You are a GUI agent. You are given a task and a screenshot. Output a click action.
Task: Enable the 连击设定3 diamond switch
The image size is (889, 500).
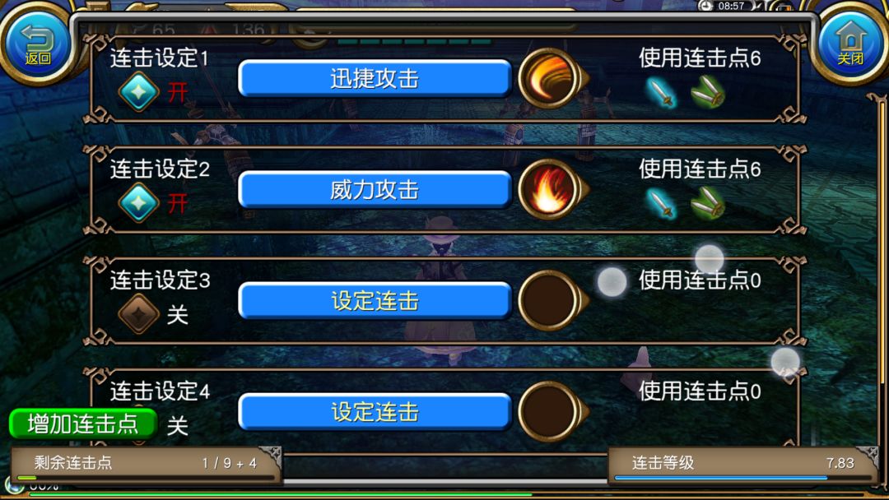click(x=139, y=313)
